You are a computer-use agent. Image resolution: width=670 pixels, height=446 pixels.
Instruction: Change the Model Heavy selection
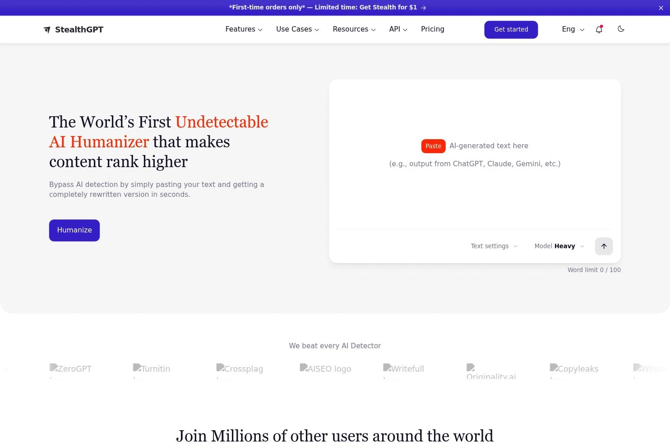coord(559,246)
